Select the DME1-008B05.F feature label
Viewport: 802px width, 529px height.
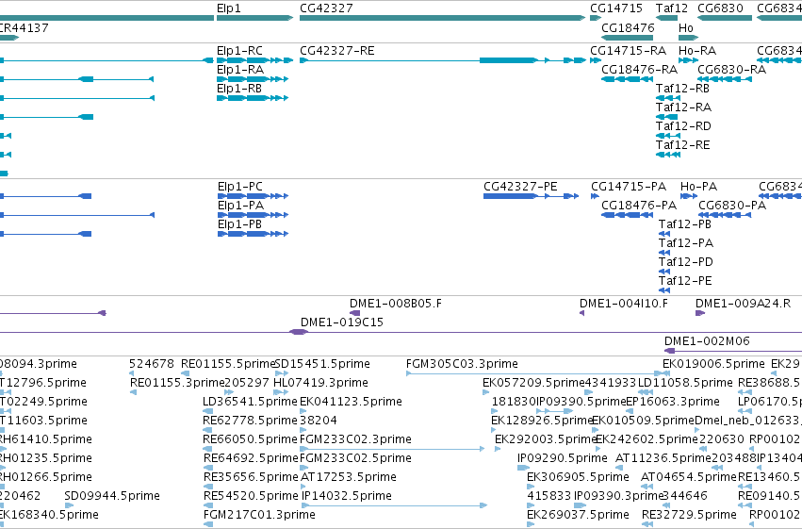[396, 304]
